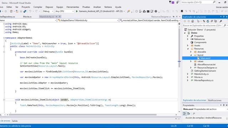Viewport: 228px width, 128px height.
Task: Click the split editor plus icon above scrollbar
Action: (x=179, y=24)
